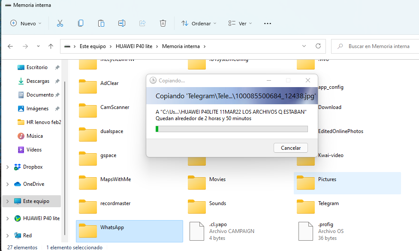Select the recordmaster folder icon
Screen dimensions: 419x251
(87, 207)
